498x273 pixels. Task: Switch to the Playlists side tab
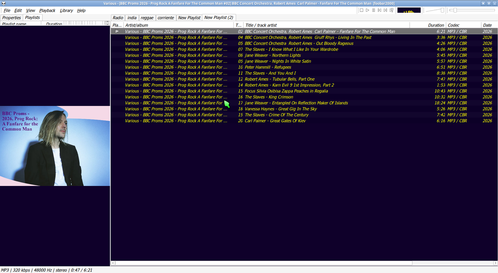click(32, 17)
